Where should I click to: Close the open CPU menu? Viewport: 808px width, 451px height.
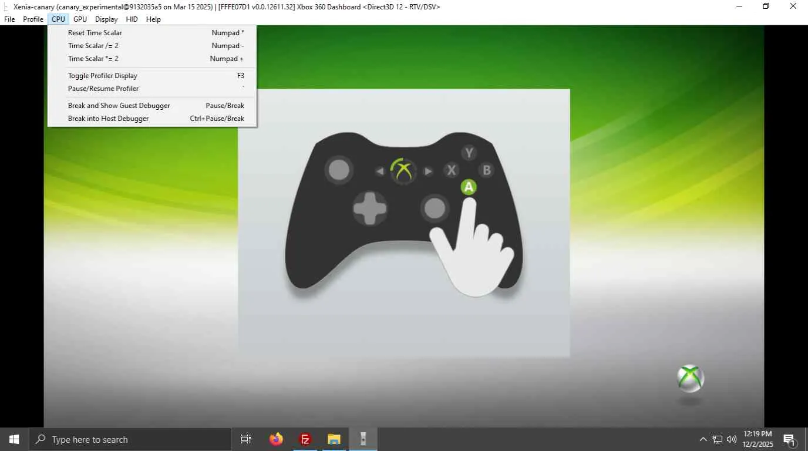pyautogui.click(x=58, y=19)
